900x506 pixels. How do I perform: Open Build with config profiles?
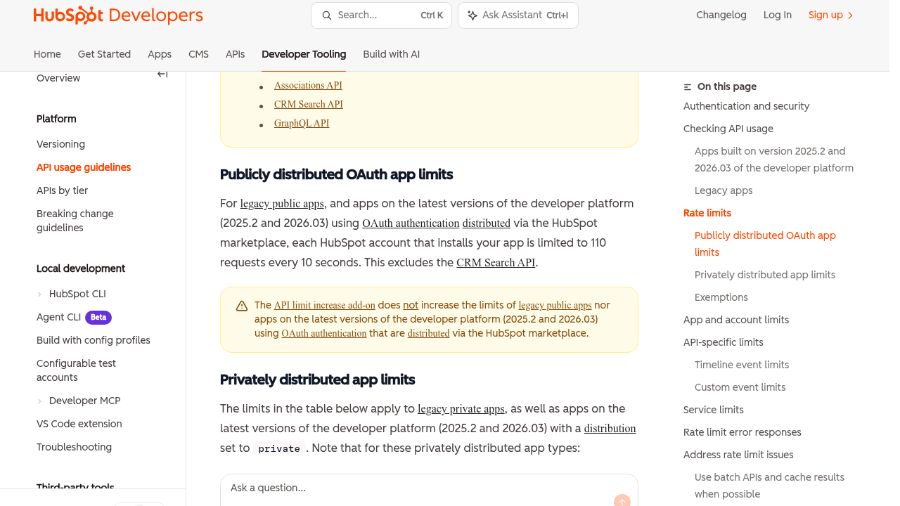coord(94,341)
